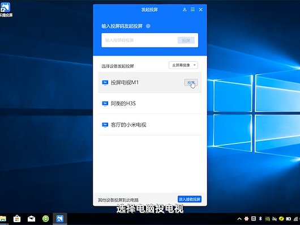Click the Bluetooth icon in system tray
Screen dimensions: 300x225
tap(260, 219)
